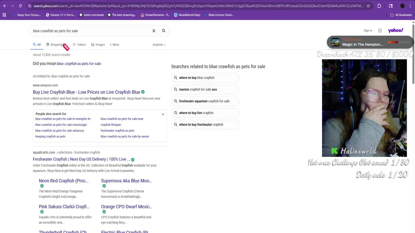Click the magnifier beside marron crayfish for sale usa
415x233 pixels.
tap(176, 89)
